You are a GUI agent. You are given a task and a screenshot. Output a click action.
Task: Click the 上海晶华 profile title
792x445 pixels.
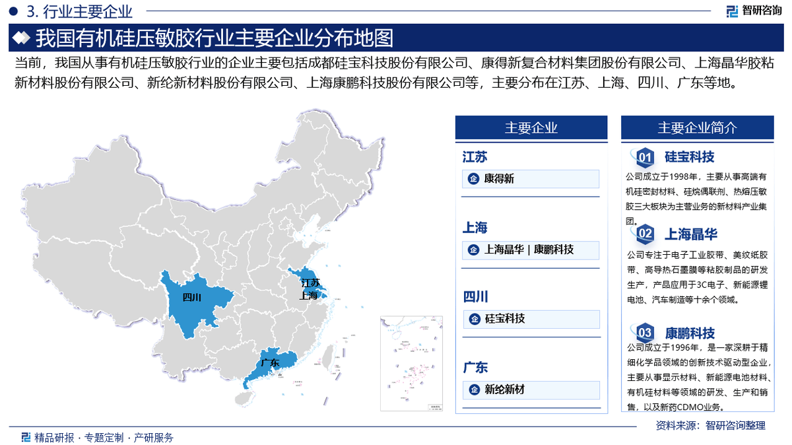(690, 234)
